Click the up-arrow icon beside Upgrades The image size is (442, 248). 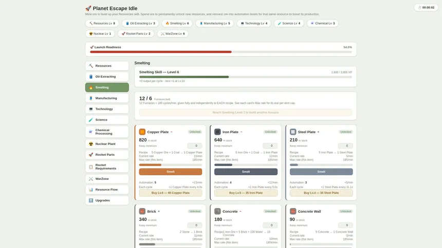(x=91, y=200)
